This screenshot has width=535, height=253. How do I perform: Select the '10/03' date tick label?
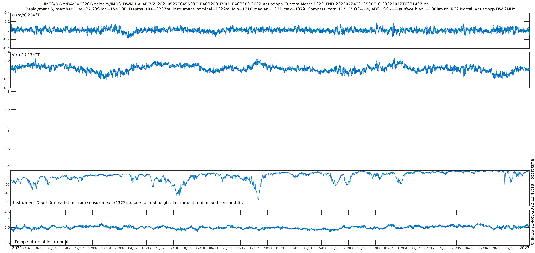[x=362, y=248]
